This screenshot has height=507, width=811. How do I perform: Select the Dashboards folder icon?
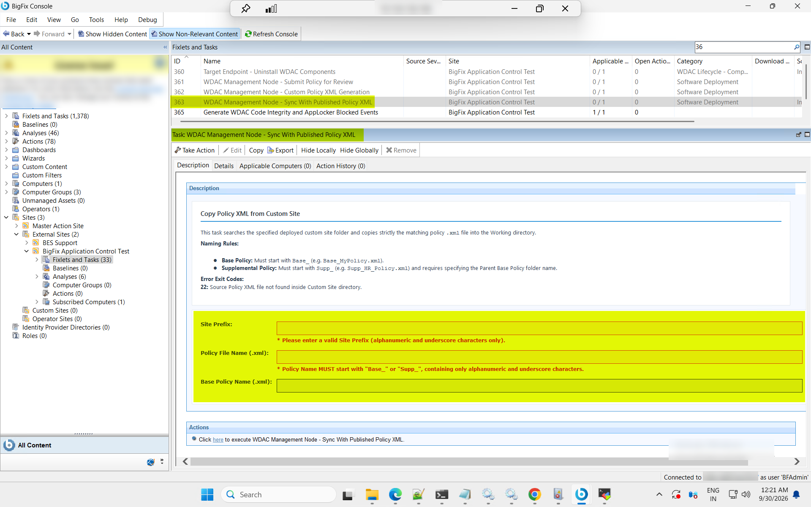[16, 150]
